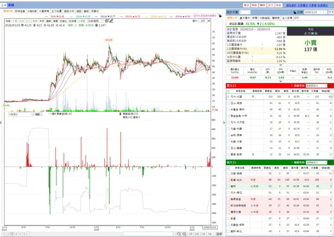Click the 2026/03/19 date marker on timeline

click(x=209, y=228)
